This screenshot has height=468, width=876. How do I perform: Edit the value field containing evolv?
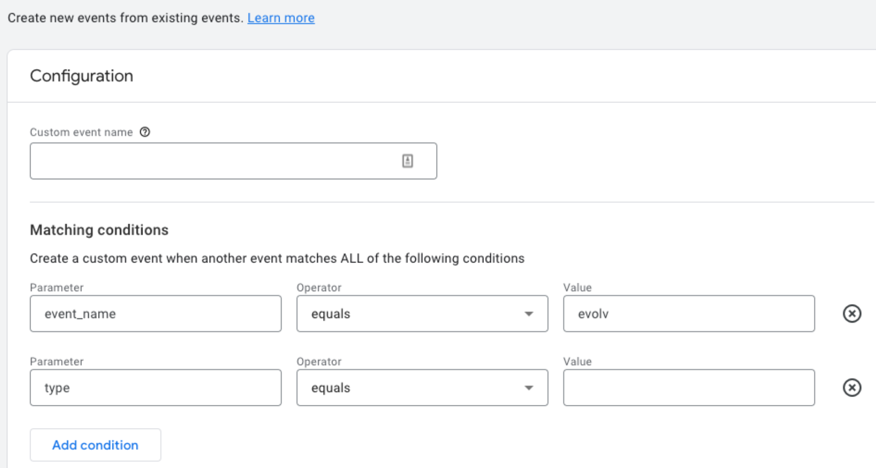(689, 314)
